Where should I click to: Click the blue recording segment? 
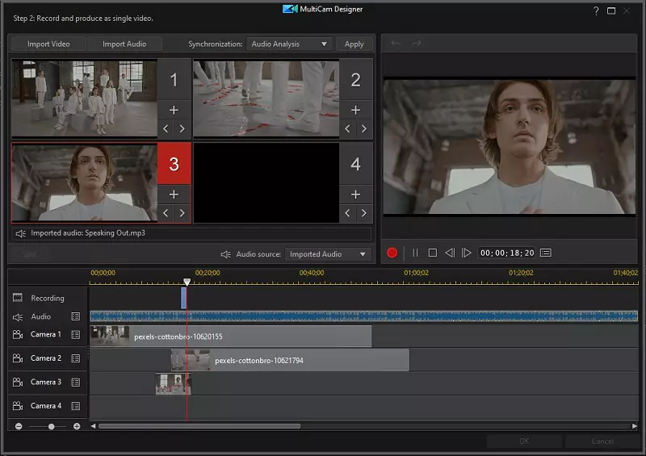184,298
